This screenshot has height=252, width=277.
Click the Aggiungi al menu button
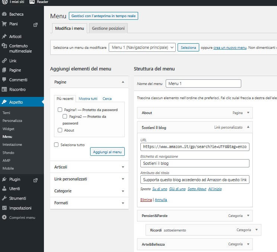107,152
